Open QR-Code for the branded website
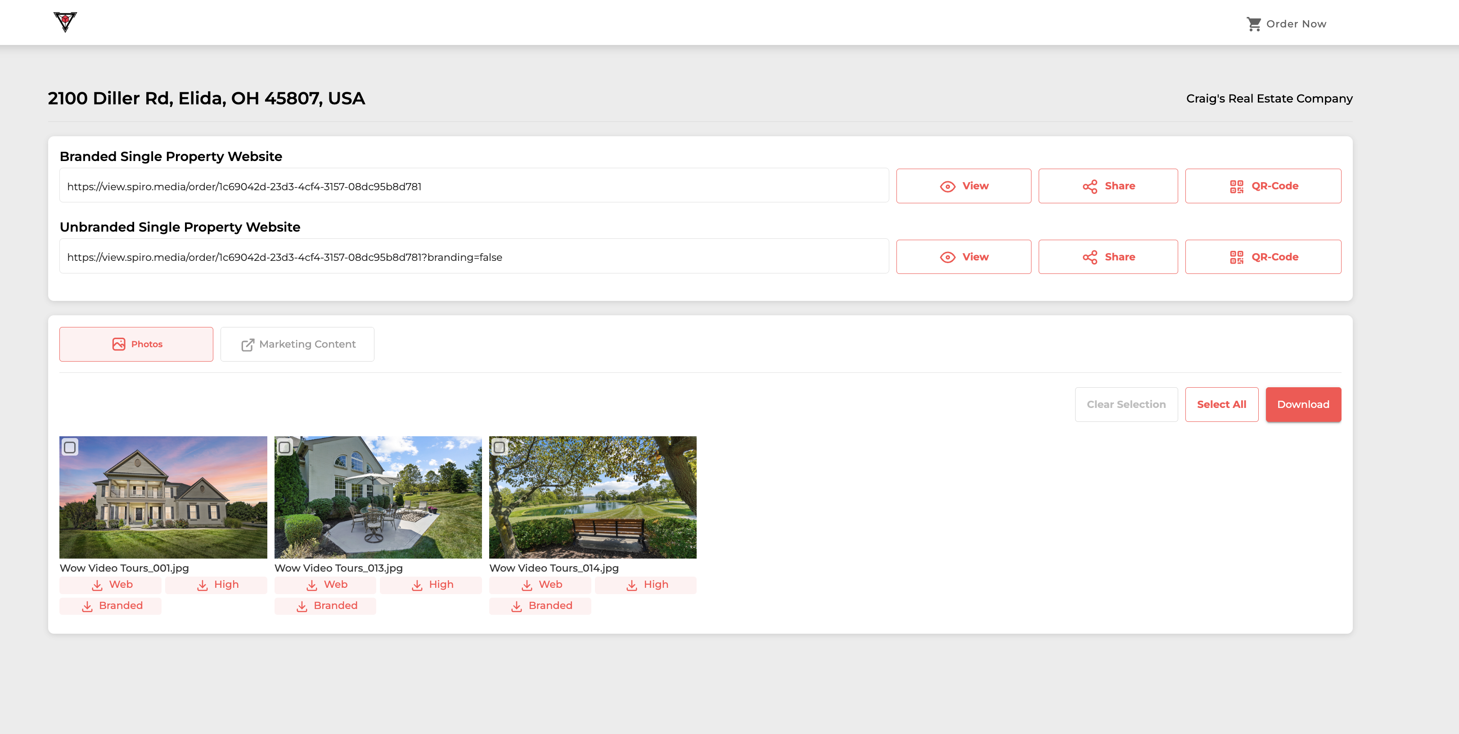1459x734 pixels. [x=1263, y=186]
